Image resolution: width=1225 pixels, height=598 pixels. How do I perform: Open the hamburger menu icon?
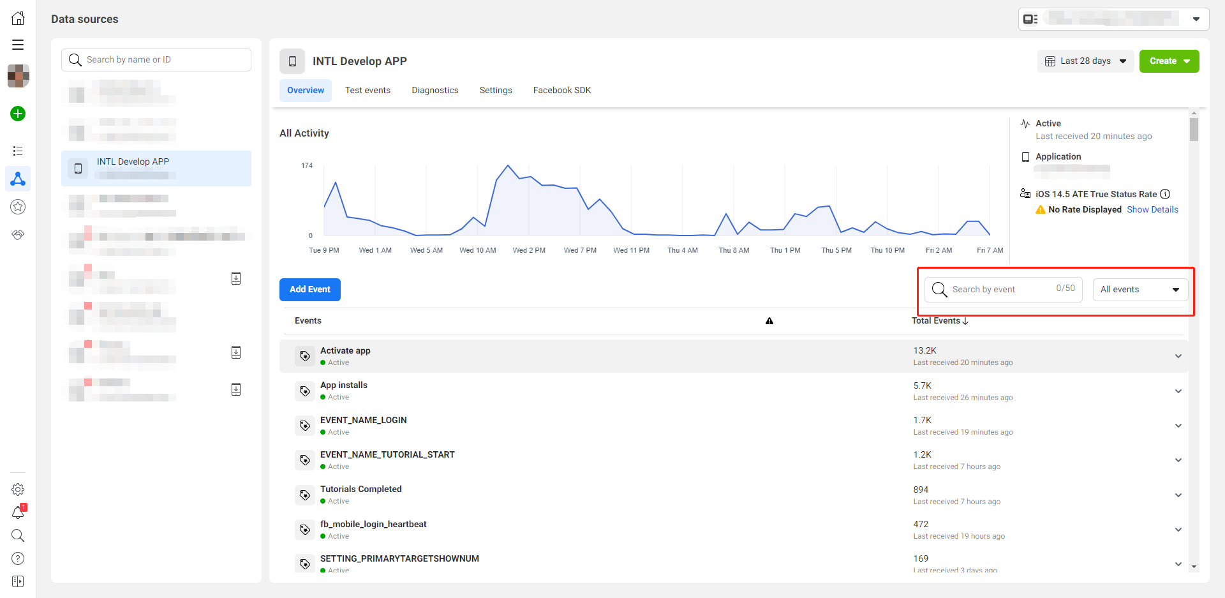18,45
